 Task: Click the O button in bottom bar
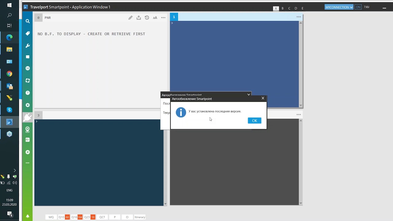[x=127, y=217]
